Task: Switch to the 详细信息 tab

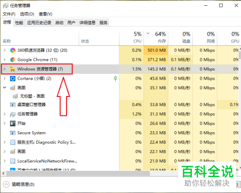Action: coord(87,23)
